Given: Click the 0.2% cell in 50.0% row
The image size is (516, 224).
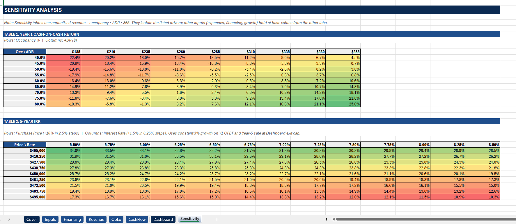Looking at the screenshot, I should click(x=308, y=69).
